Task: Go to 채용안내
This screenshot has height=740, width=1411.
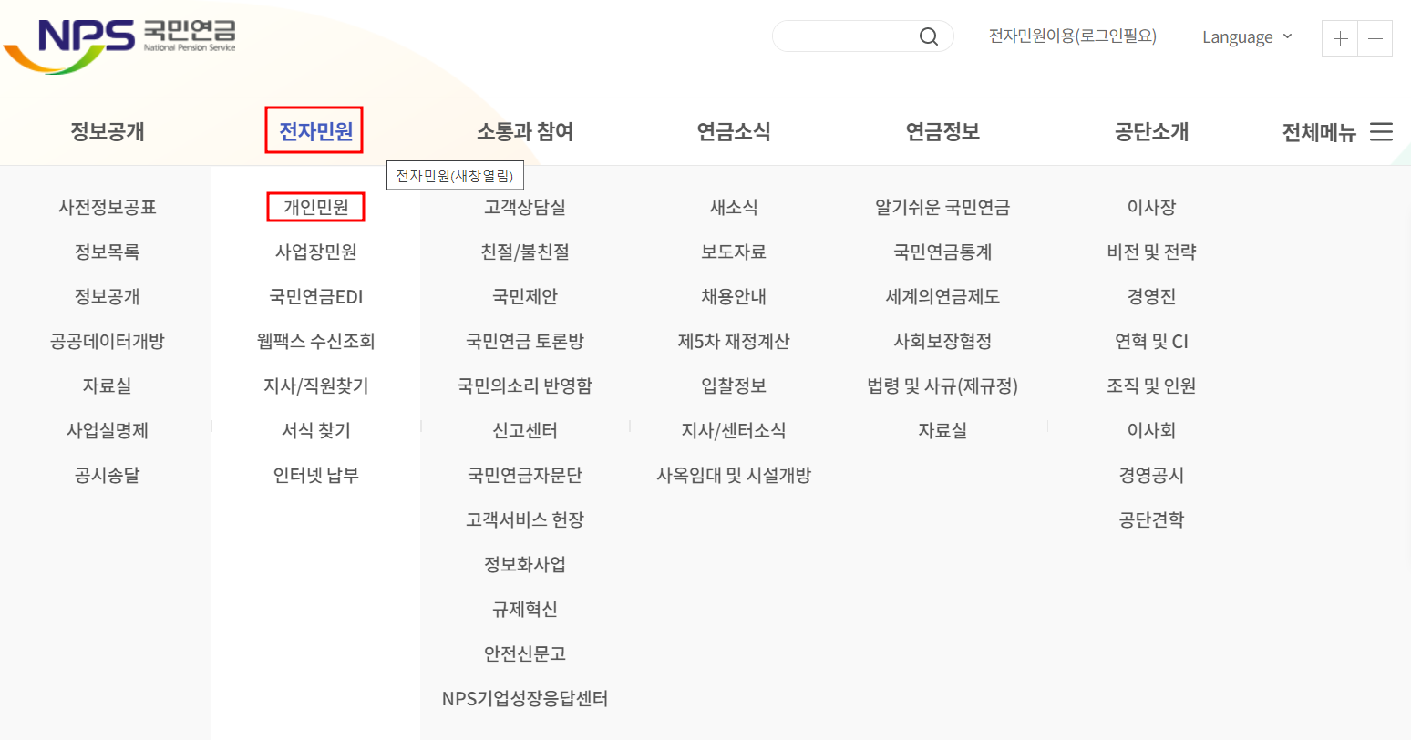Action: click(x=734, y=296)
